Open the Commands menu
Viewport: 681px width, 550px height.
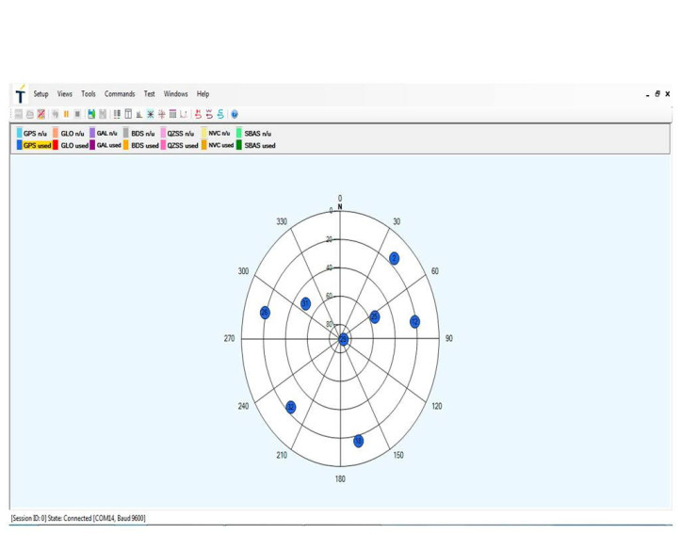[x=120, y=94]
